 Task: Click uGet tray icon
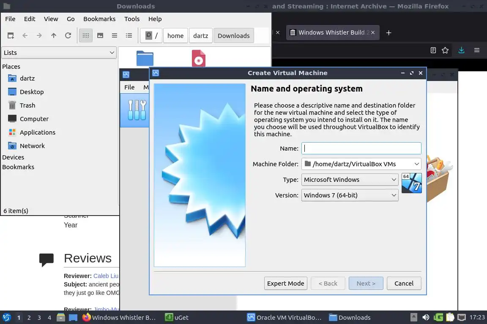pos(438,318)
